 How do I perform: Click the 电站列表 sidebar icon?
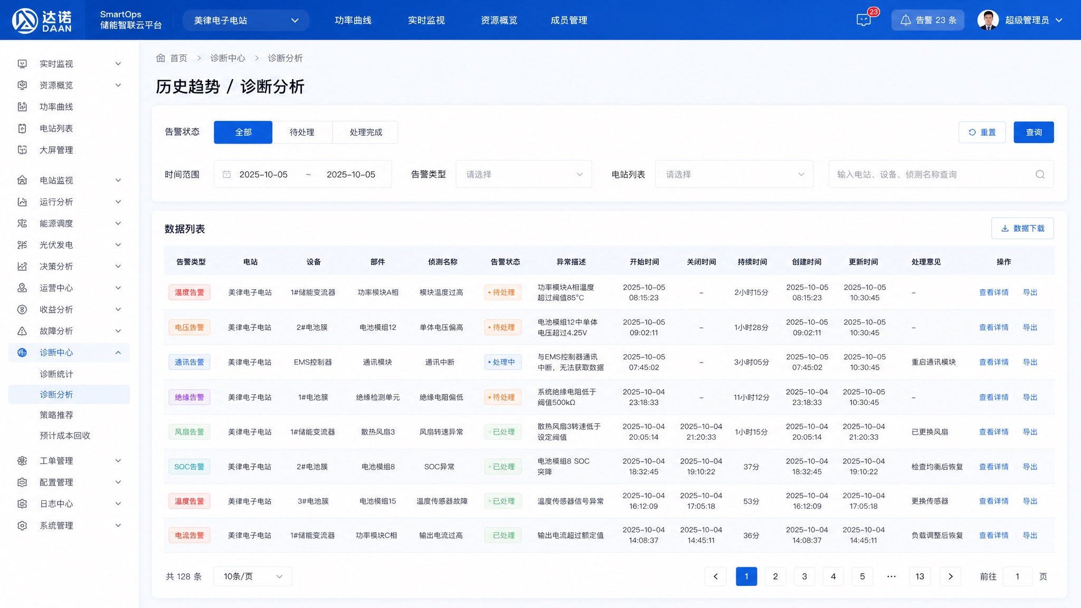pos(22,129)
